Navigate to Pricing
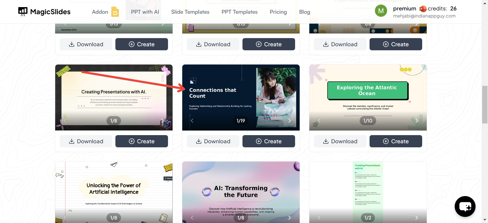 pyautogui.click(x=278, y=12)
